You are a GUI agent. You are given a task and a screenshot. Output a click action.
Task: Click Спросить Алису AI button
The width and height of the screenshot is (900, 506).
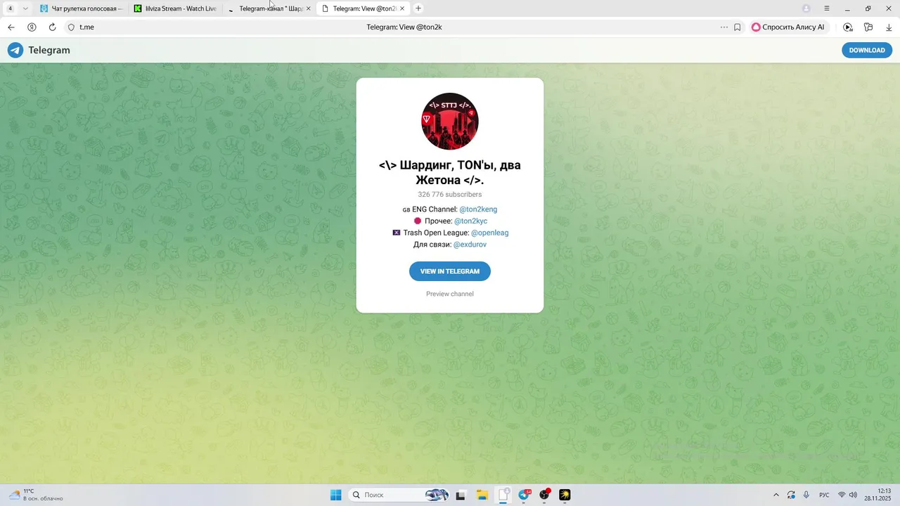(x=788, y=27)
